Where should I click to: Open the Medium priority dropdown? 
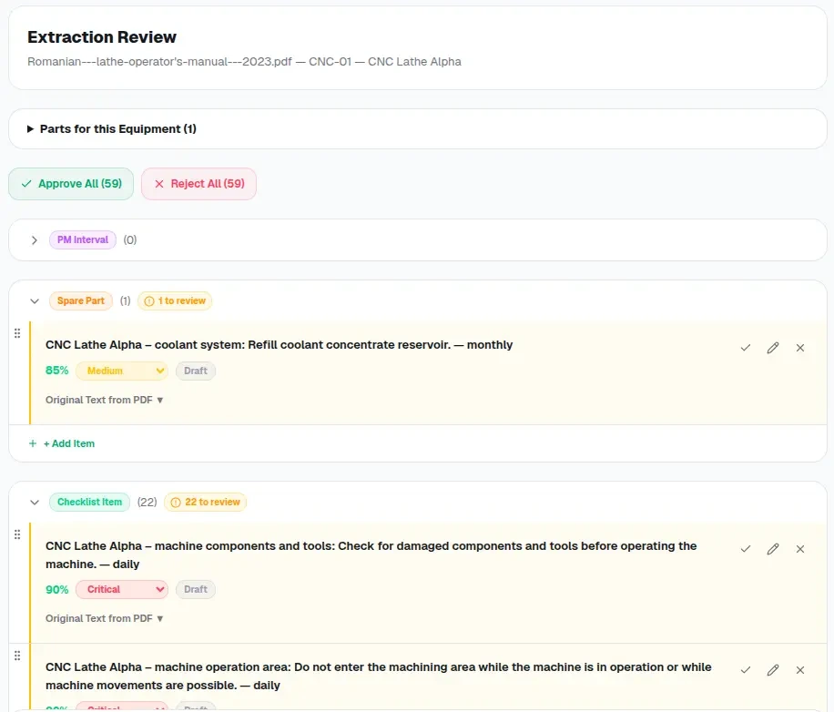point(122,371)
